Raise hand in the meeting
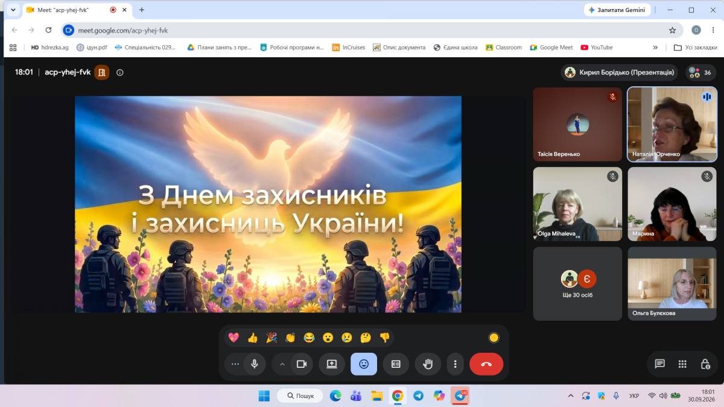The image size is (724, 407). pyautogui.click(x=428, y=364)
